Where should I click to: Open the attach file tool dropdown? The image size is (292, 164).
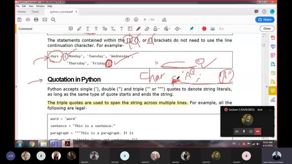(x=167, y=29)
